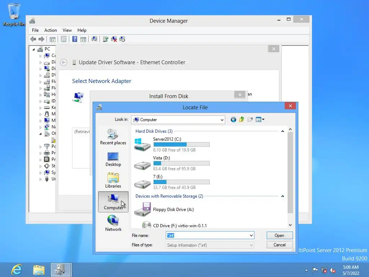Open the File name dropdown arrow
The width and height of the screenshot is (369, 277).
click(251, 235)
